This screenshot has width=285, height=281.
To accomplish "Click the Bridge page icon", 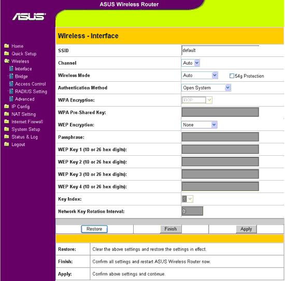I will click(11, 76).
